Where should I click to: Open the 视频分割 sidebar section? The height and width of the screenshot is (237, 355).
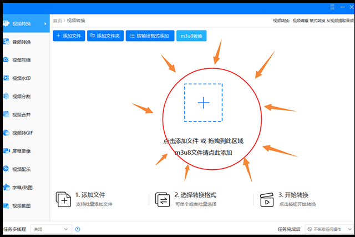[x=26, y=96]
